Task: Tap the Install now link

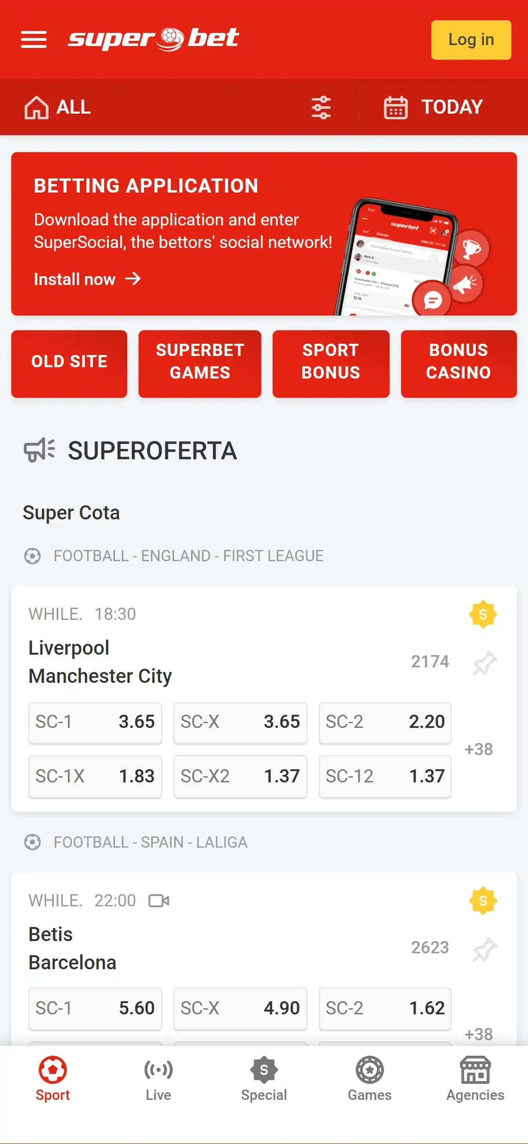Action: pos(87,279)
